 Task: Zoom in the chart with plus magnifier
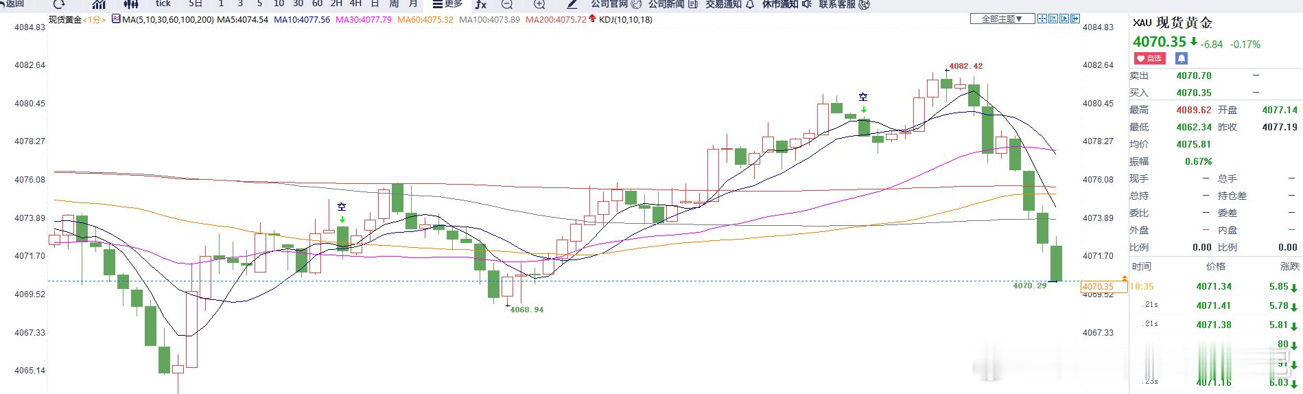539,3
